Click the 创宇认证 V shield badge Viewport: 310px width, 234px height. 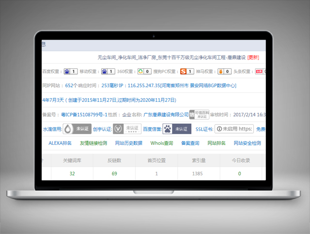pos(127,129)
